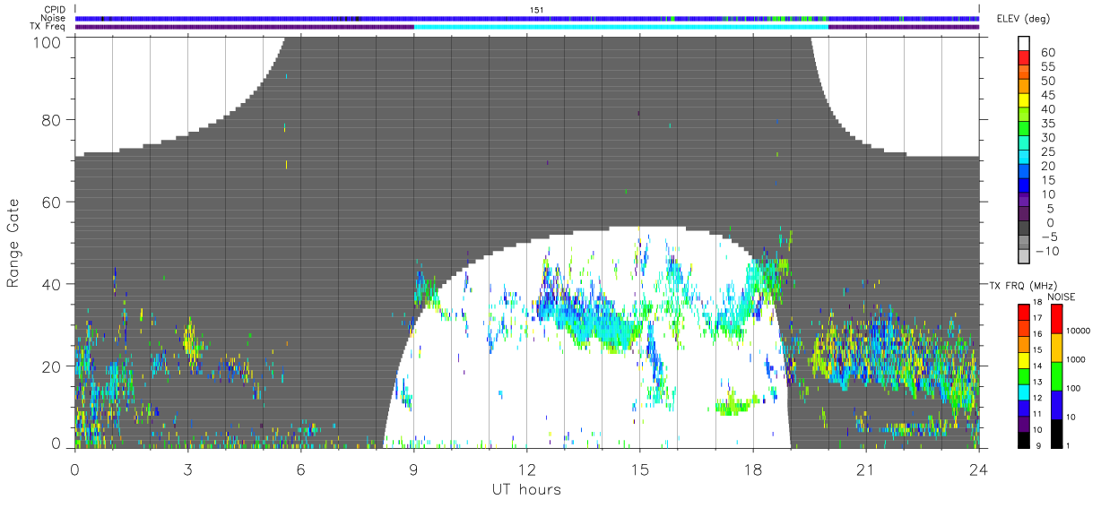
Task: Click the 'UT hours' x-axis title
Action: point(525,489)
